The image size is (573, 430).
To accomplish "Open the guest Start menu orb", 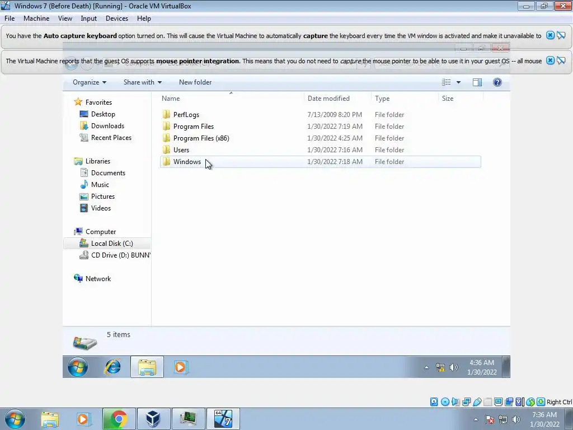I will tap(77, 367).
